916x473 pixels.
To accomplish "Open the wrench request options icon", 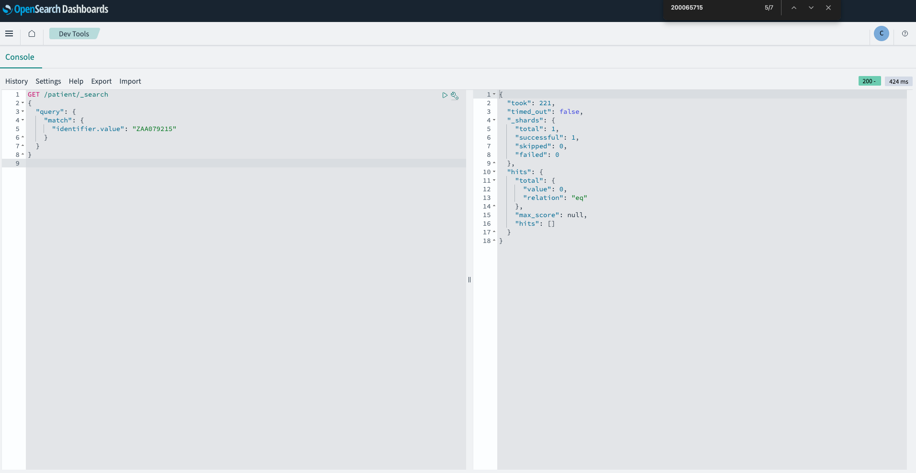I will click(x=455, y=96).
